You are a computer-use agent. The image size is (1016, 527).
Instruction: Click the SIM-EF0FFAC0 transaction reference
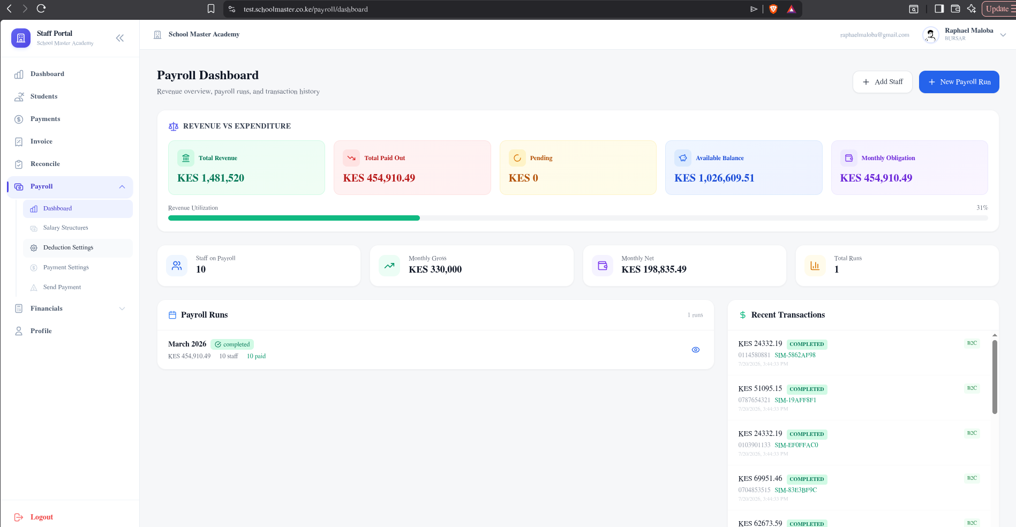click(x=796, y=445)
